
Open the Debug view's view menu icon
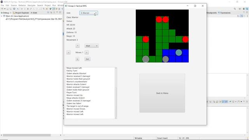pos(54,12)
